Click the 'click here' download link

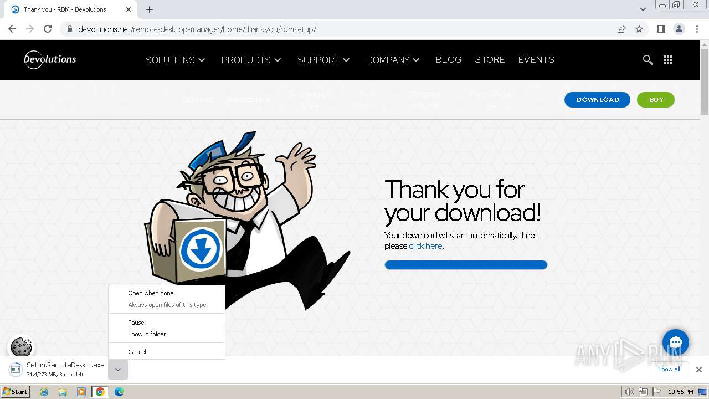tap(425, 246)
